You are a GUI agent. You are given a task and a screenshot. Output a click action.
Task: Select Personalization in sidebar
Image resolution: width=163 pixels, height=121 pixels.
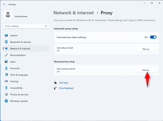pyautogui.click(x=26, y=55)
